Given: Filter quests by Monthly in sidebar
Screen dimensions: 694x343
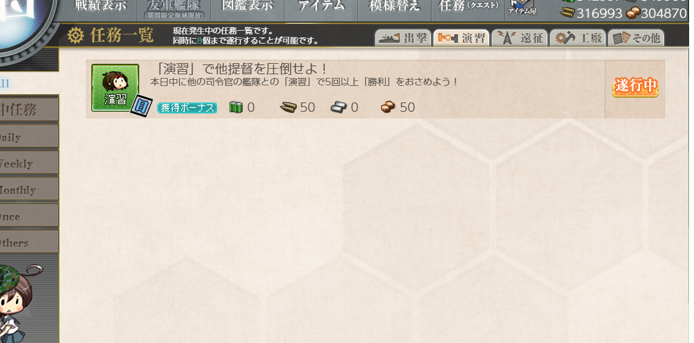Looking at the screenshot, I should click(29, 189).
